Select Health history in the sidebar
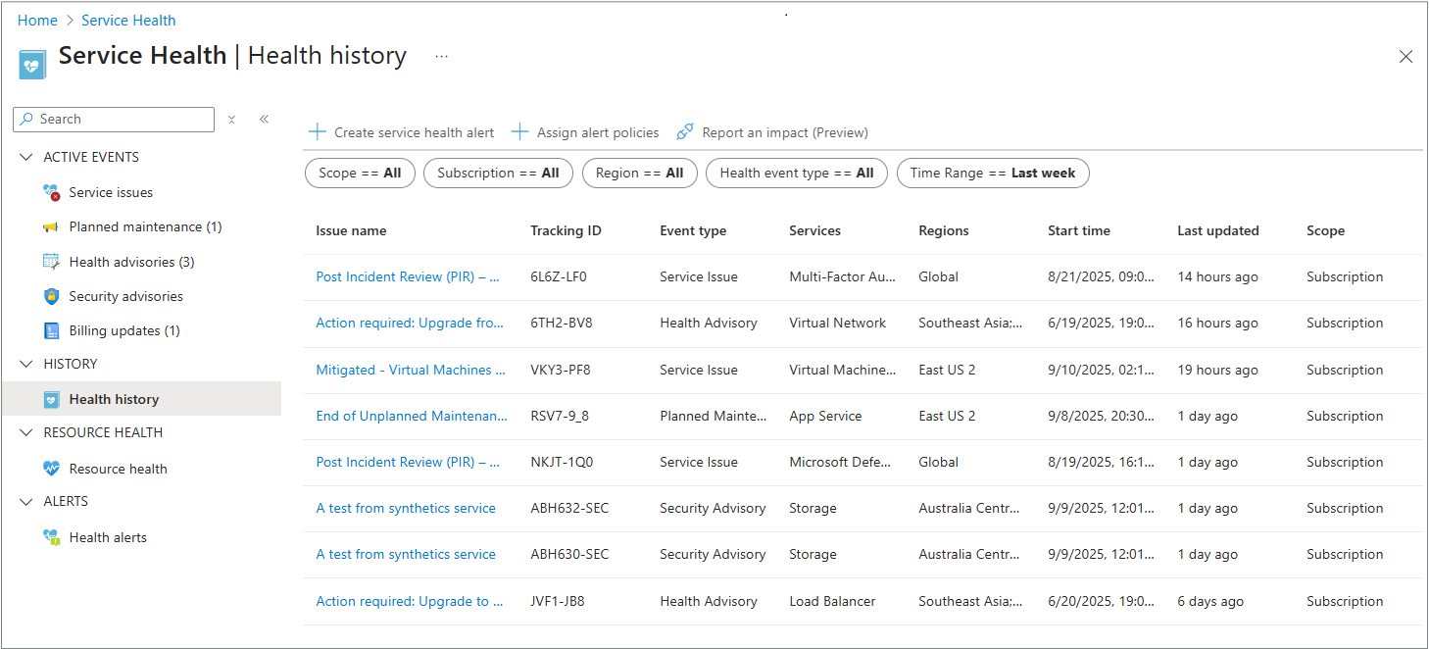 (x=114, y=399)
